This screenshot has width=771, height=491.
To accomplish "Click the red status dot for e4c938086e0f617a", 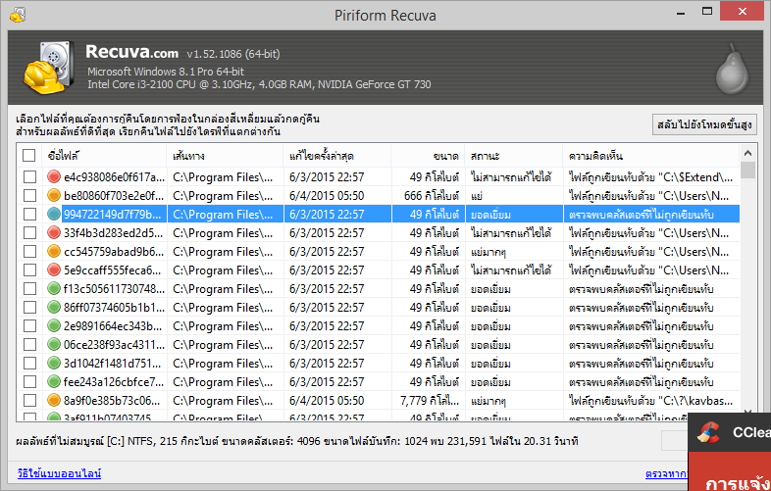I will pyautogui.click(x=54, y=176).
